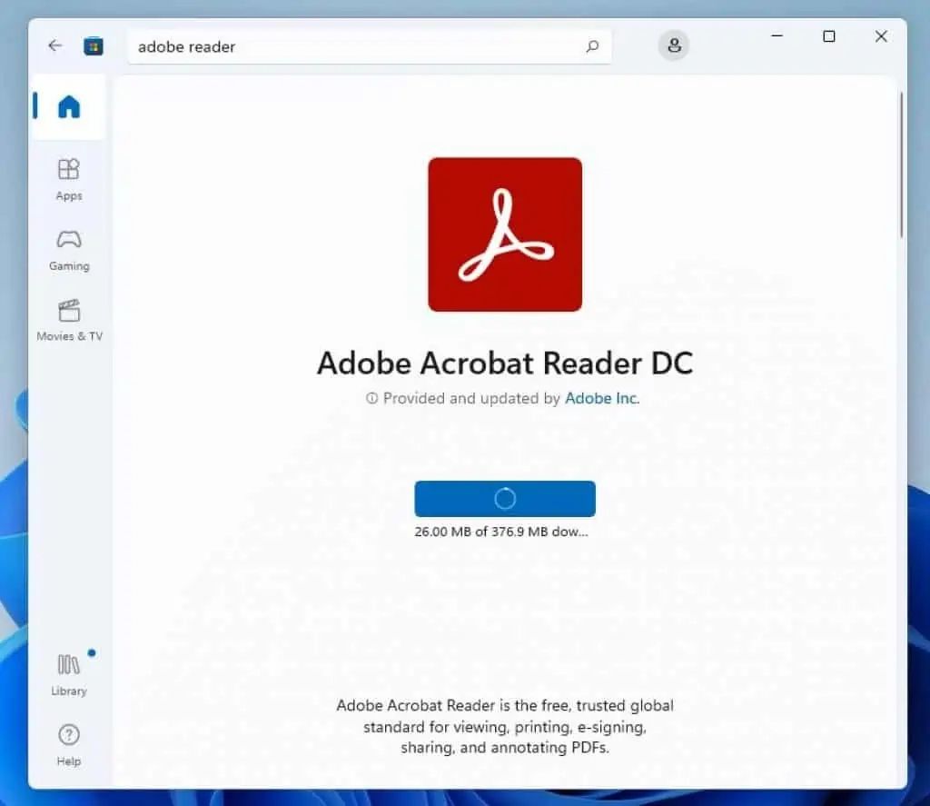Open the Adobe Inc. publisher link
The image size is (930, 806).
point(602,398)
